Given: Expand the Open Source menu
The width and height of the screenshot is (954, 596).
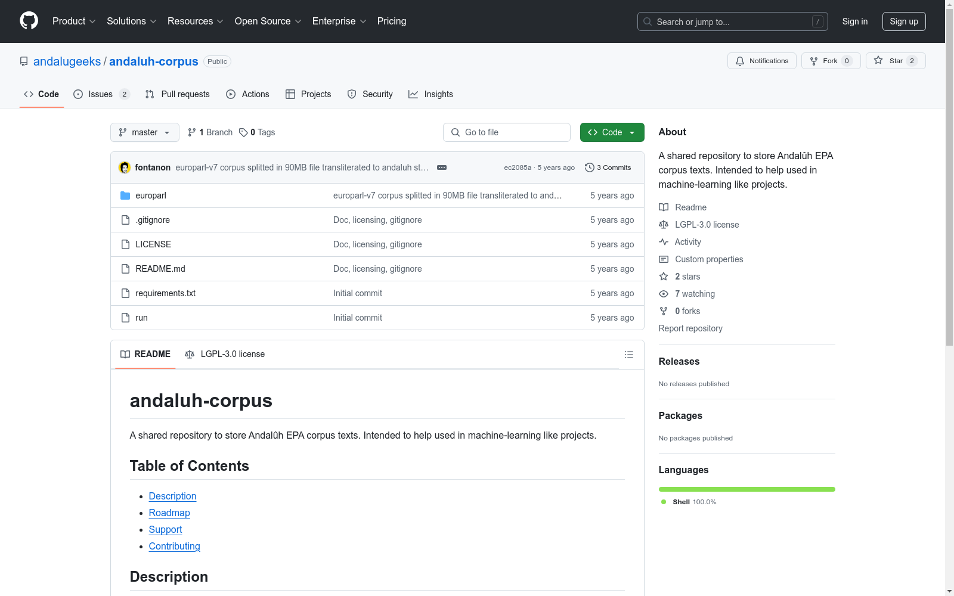Looking at the screenshot, I should click(x=268, y=21).
